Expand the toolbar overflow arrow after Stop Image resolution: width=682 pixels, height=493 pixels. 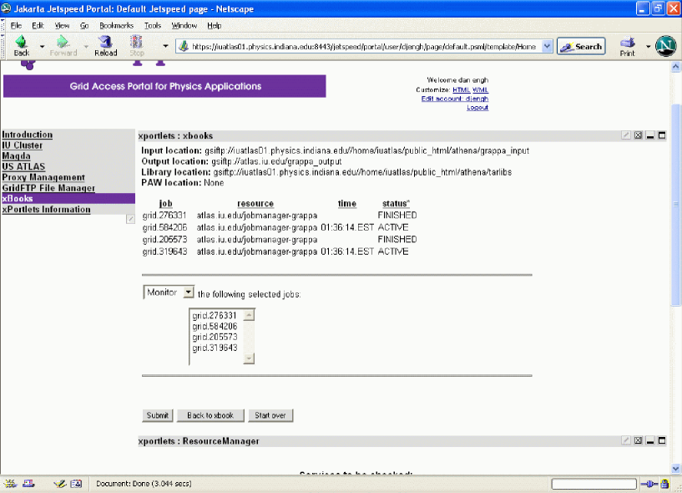tap(165, 46)
